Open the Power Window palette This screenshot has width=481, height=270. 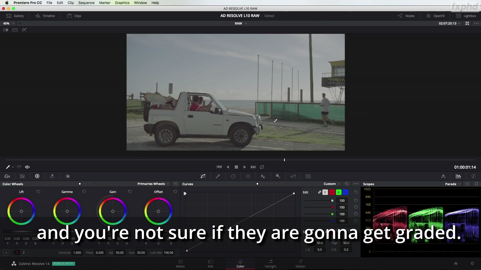(233, 176)
